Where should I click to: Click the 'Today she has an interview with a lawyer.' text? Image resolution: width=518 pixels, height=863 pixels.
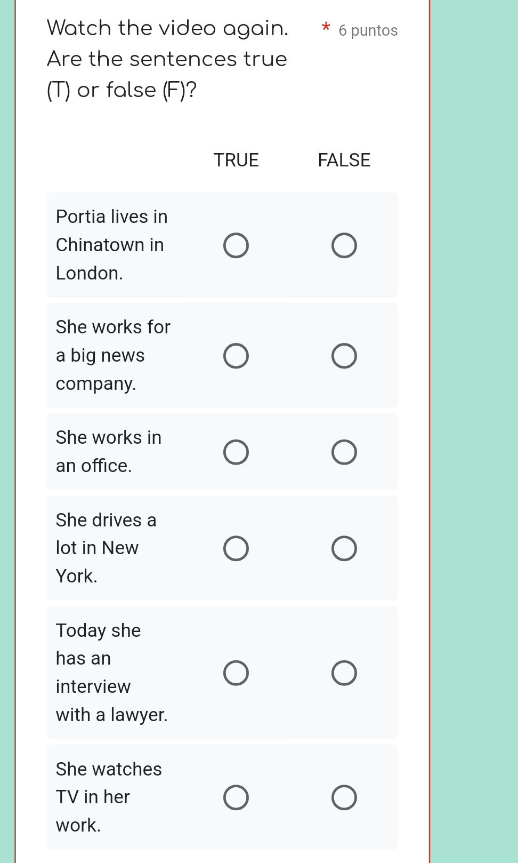pos(111,672)
